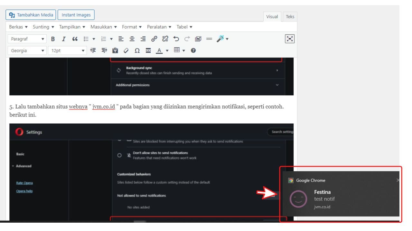The height and width of the screenshot is (231, 412).
Task: Toggle paste as text mode
Action: click(x=115, y=50)
